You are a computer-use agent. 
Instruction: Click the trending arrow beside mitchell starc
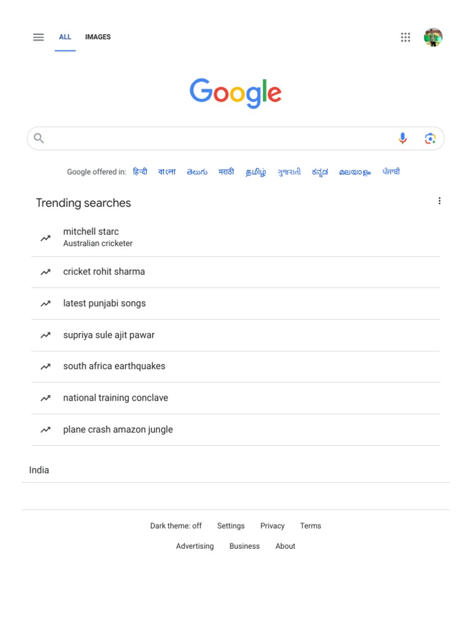click(x=45, y=238)
